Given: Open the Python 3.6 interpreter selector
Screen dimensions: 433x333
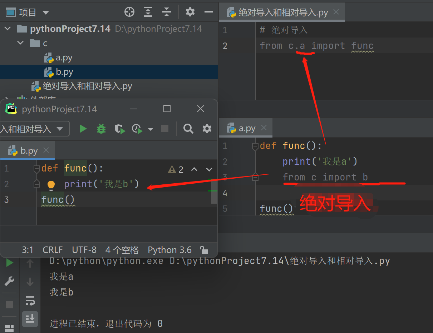Looking at the screenshot, I should pyautogui.click(x=170, y=250).
